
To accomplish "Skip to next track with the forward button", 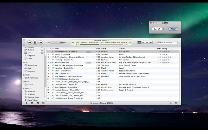I will (41, 42).
